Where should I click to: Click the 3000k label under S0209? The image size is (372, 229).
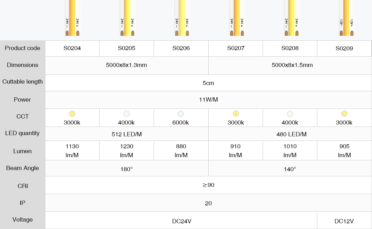point(344,123)
